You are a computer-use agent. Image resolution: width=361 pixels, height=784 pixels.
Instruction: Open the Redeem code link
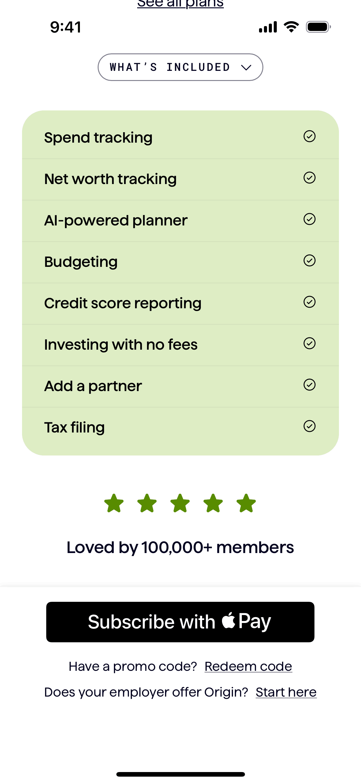tap(248, 667)
